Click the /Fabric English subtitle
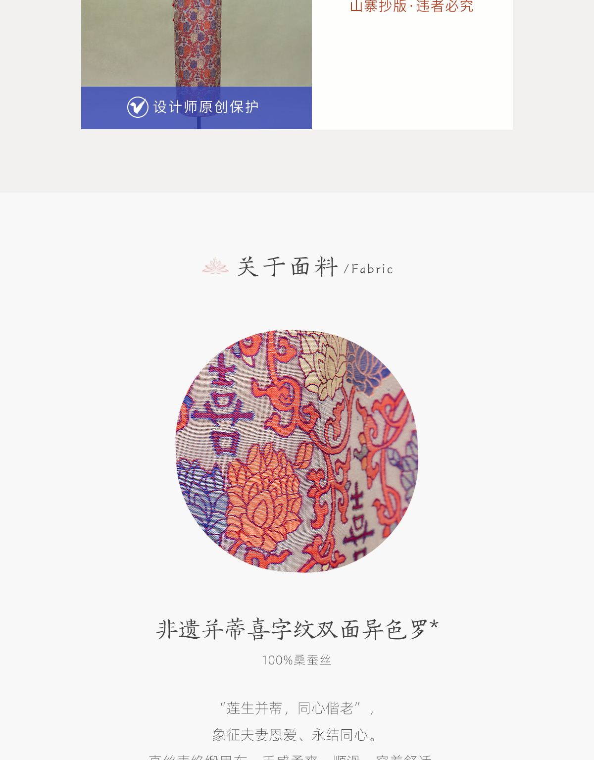 [x=368, y=269]
